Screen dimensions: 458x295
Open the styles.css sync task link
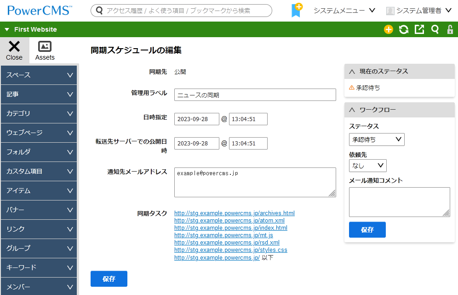coord(230,250)
